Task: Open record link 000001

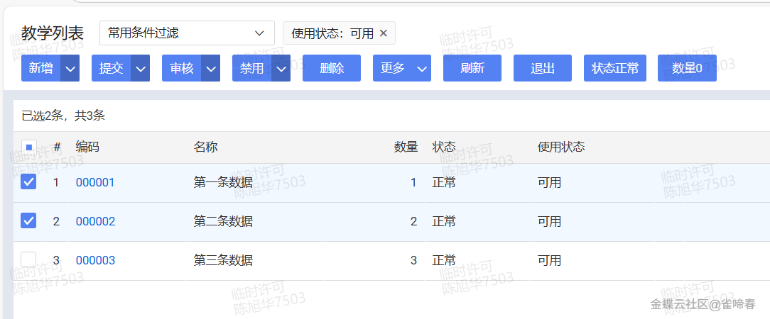Action: click(95, 183)
